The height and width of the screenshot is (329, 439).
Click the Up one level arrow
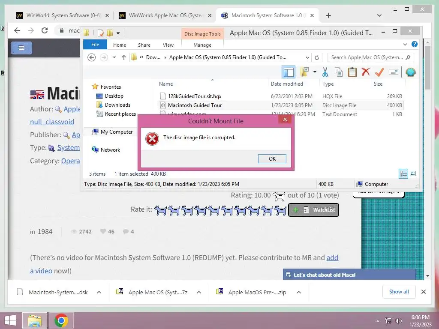tap(124, 57)
